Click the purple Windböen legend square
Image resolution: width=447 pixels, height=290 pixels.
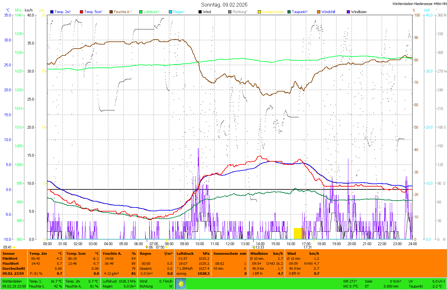pyautogui.click(x=348, y=12)
